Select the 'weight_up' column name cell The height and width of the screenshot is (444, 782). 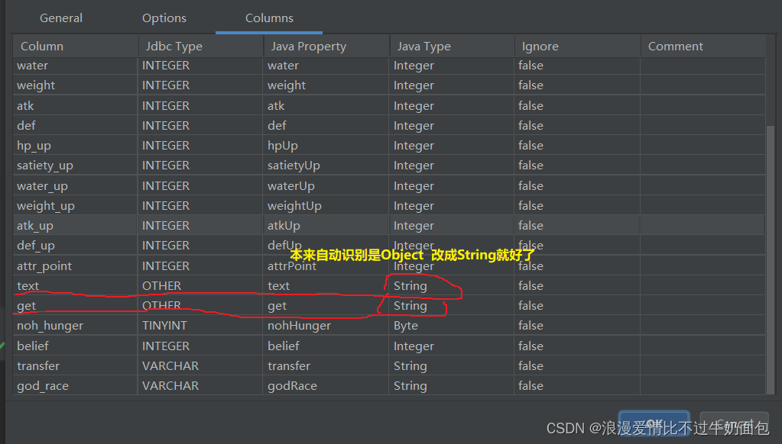coord(76,205)
